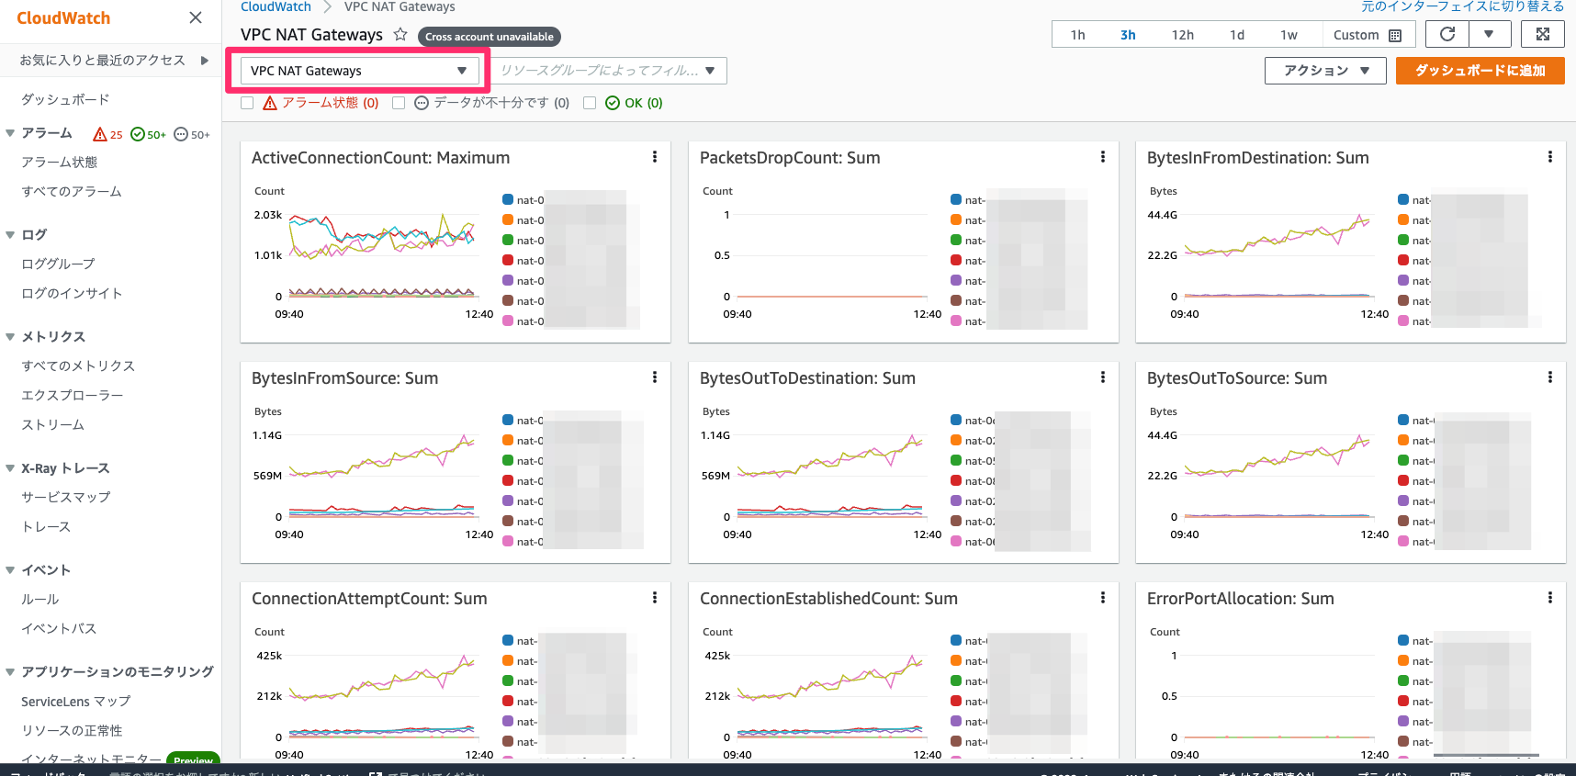This screenshot has height=776, width=1576.
Task: Click 元のインターフェイスに切り替える link
Action: (1462, 6)
